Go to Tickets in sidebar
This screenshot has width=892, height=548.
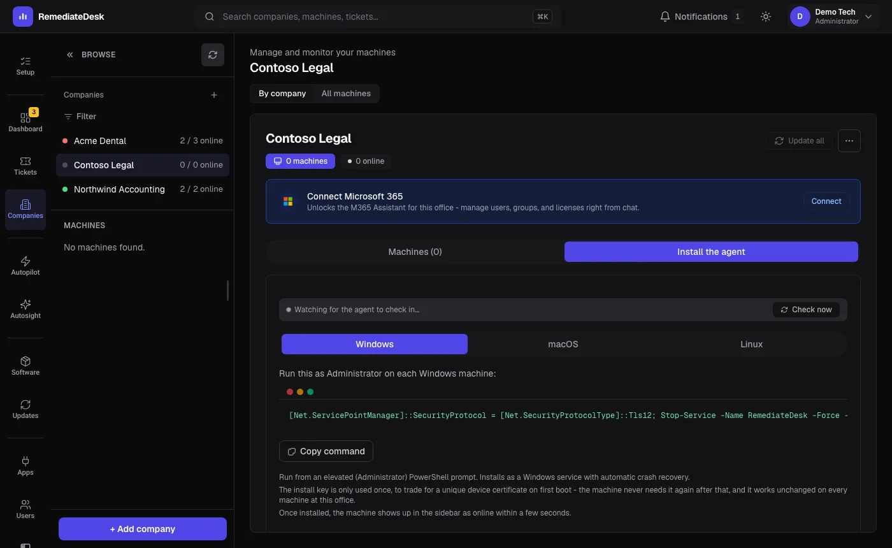[x=25, y=166]
